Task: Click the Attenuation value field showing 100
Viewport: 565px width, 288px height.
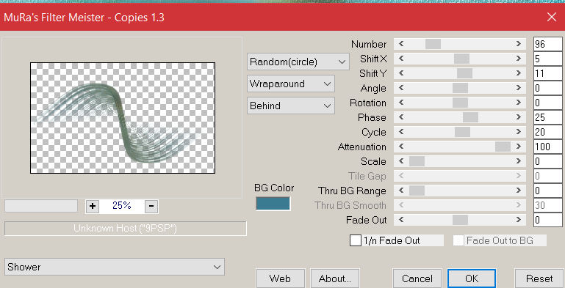Action: point(547,147)
